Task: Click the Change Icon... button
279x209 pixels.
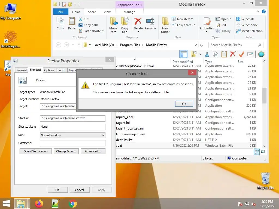Action: [x=66, y=151]
